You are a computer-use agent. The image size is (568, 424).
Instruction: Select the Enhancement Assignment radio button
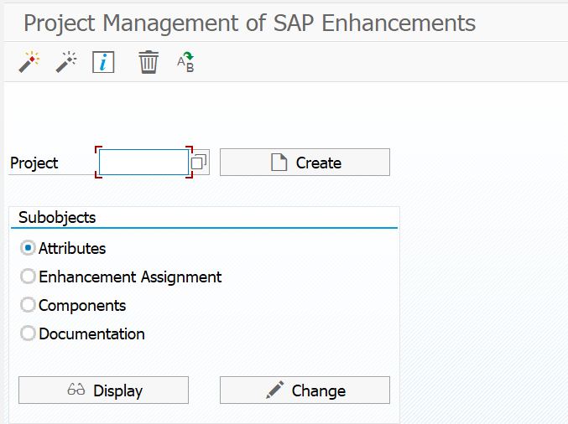[28, 277]
